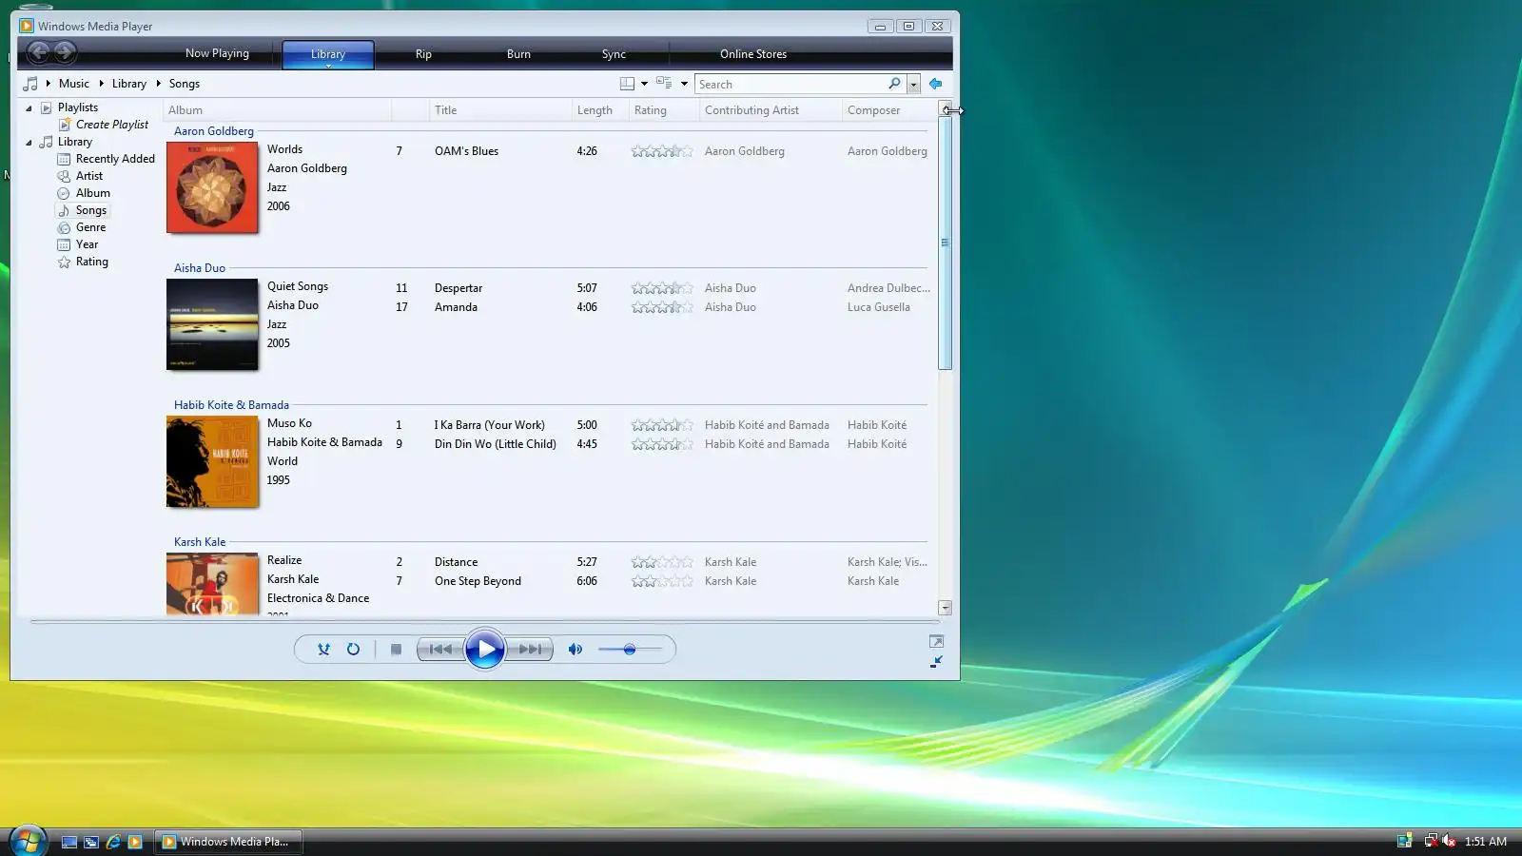This screenshot has width=1522, height=856.
Task: Skip to the next track
Action: pyautogui.click(x=530, y=650)
